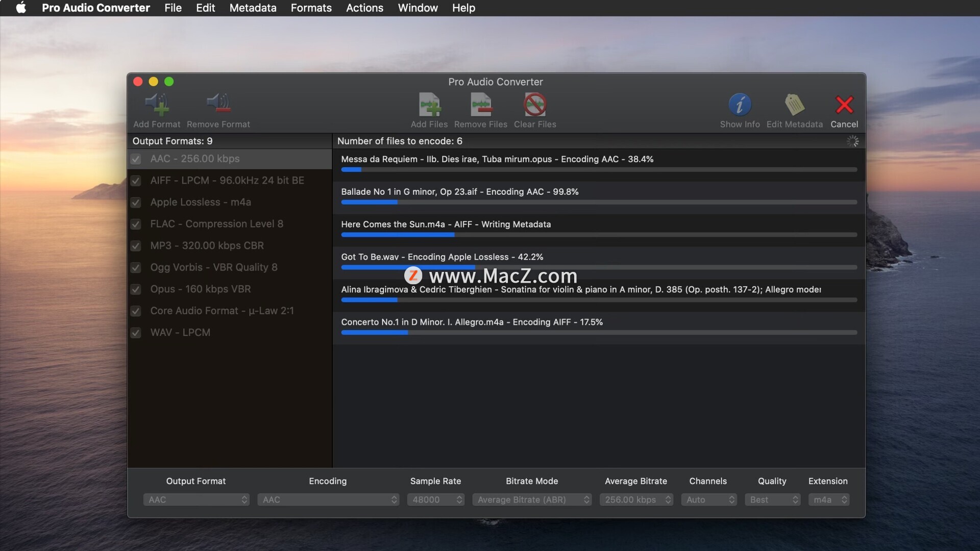This screenshot has width=980, height=551.
Task: Open Show Info blue icon
Action: [x=740, y=105]
